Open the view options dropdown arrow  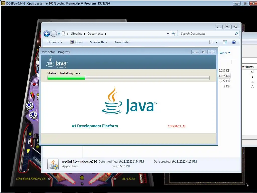(x=216, y=42)
